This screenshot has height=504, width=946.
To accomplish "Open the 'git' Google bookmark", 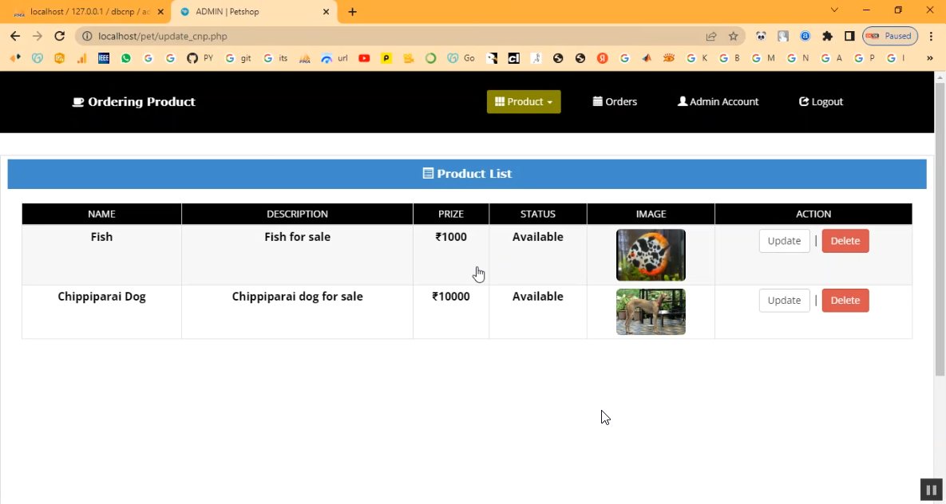I will point(238,58).
